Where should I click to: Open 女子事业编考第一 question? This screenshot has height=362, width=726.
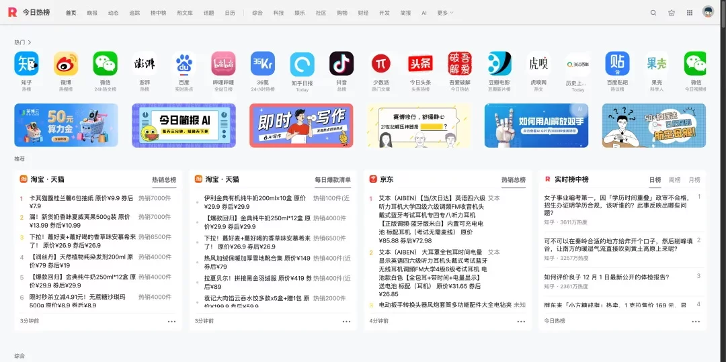[618, 205]
